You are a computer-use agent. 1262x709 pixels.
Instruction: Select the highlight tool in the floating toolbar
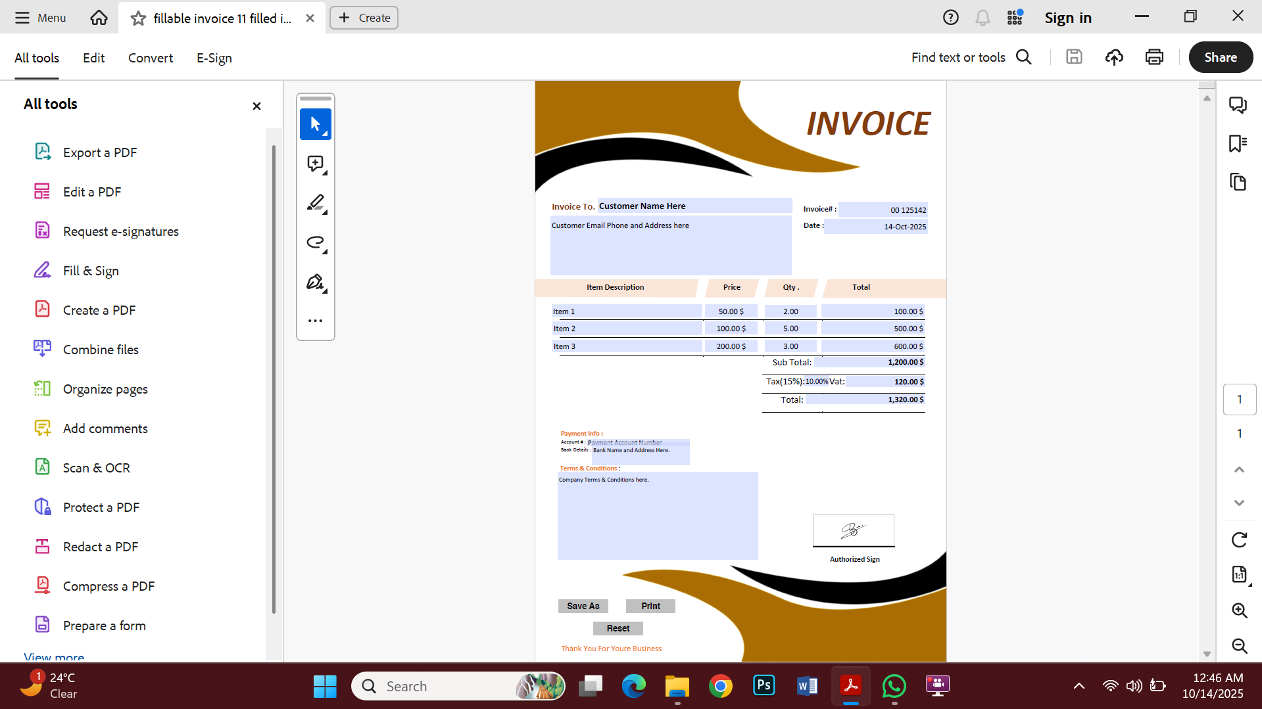click(x=316, y=204)
